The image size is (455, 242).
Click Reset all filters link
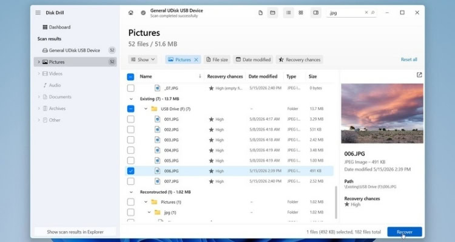(409, 59)
